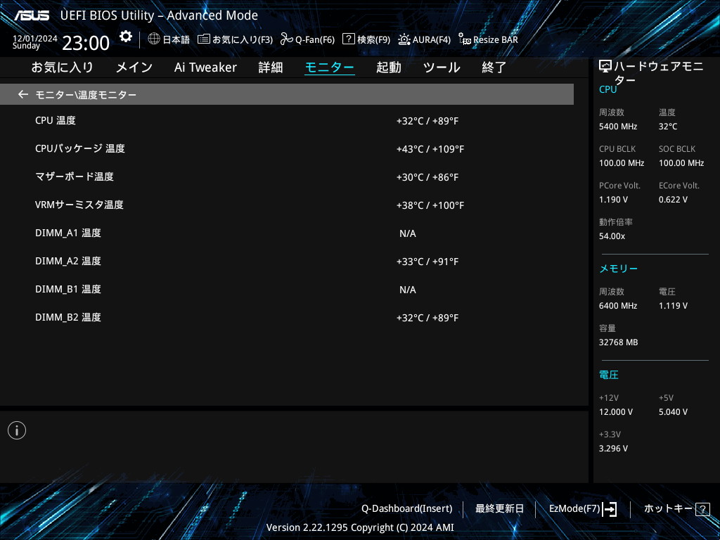Click the question mark search icon

pyautogui.click(x=349, y=39)
